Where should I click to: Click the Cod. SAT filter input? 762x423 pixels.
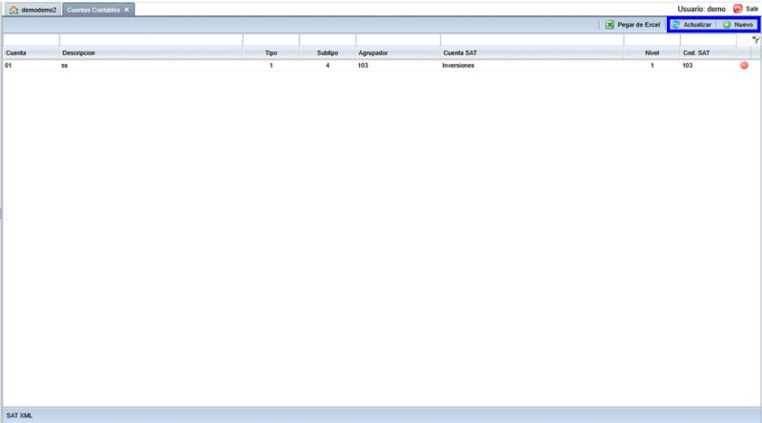click(708, 40)
